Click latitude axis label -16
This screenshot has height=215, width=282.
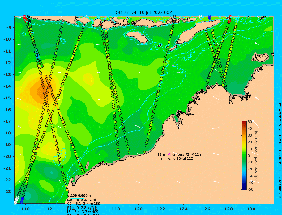[x=7, y=110]
